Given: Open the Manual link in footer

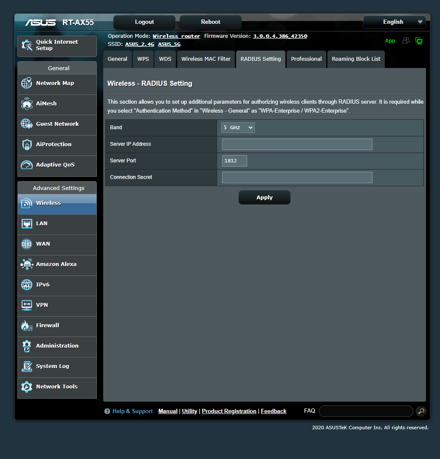Looking at the screenshot, I should (x=168, y=411).
